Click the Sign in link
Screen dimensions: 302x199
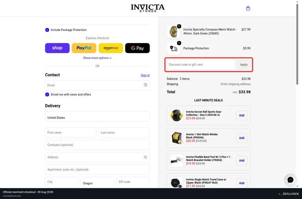click(145, 75)
